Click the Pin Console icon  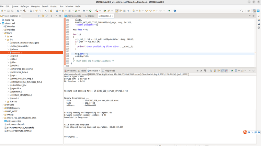(232, 71)
